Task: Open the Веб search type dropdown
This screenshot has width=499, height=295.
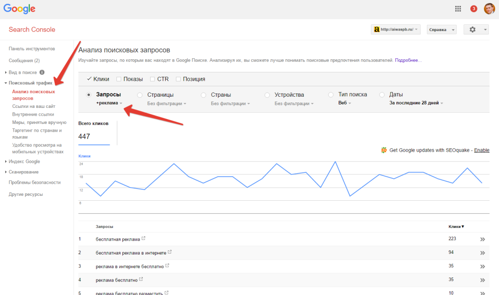Action: click(345, 103)
